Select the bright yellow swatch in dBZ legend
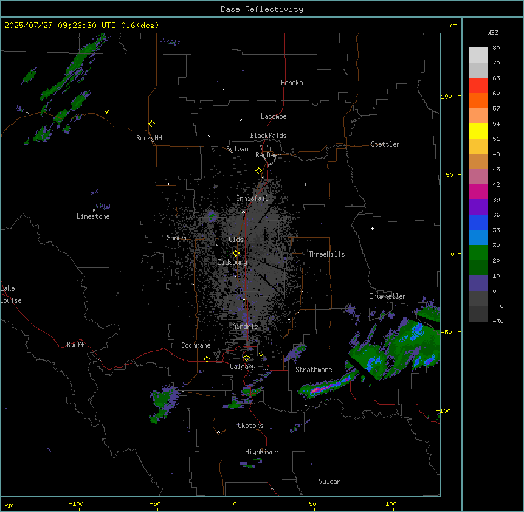The height and width of the screenshot is (512, 524). (x=478, y=131)
